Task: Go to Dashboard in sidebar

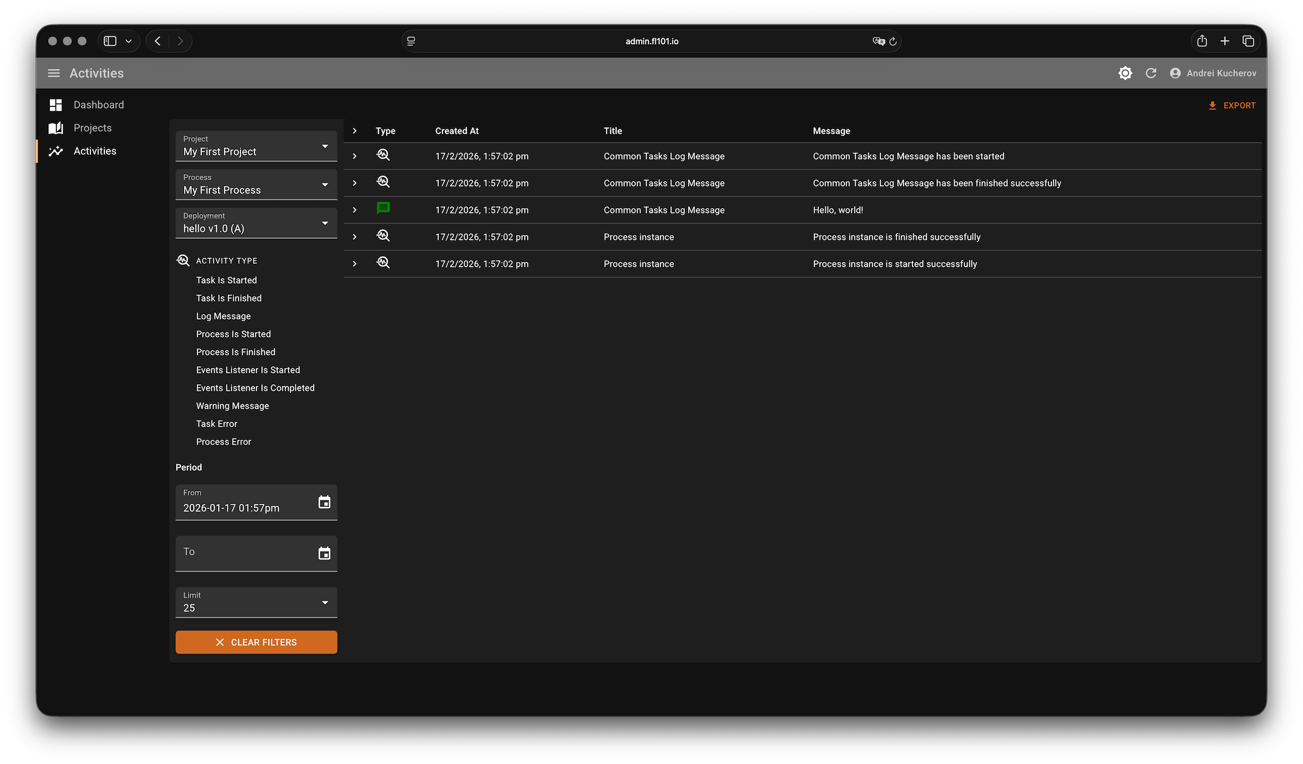Action: click(98, 104)
